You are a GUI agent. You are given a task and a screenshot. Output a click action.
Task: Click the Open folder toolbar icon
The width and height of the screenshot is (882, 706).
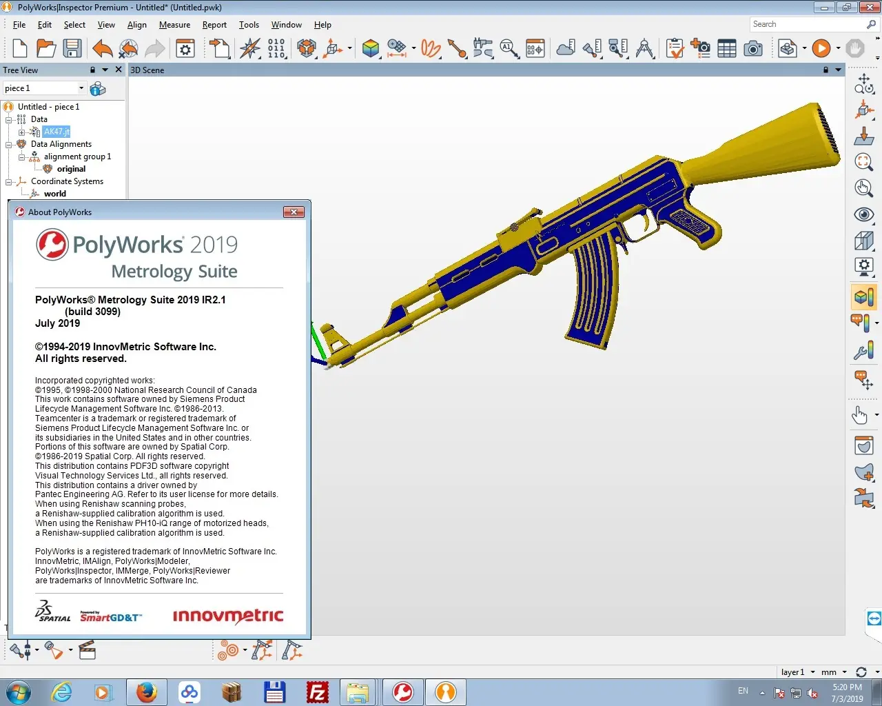coord(46,48)
